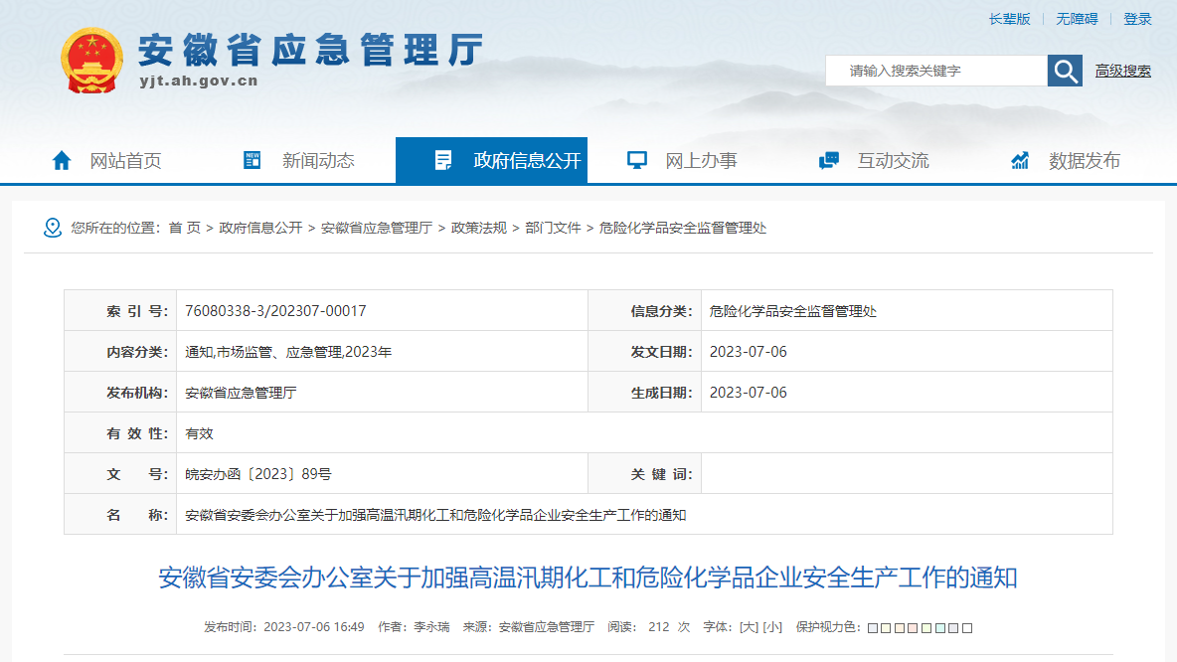
Task: Click the 长辈版 link at top
Action: coord(1009,19)
